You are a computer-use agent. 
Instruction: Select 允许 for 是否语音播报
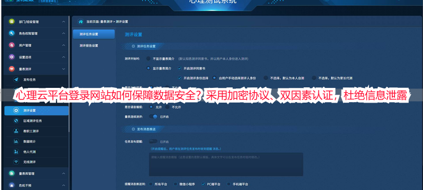pyautogui.click(x=151, y=107)
